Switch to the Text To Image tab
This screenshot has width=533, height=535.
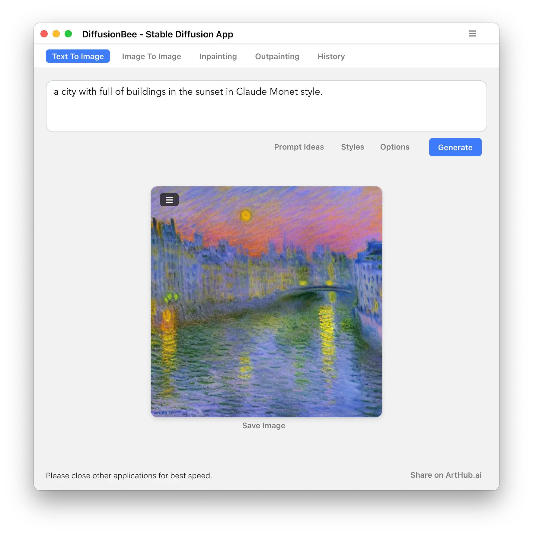pos(78,56)
